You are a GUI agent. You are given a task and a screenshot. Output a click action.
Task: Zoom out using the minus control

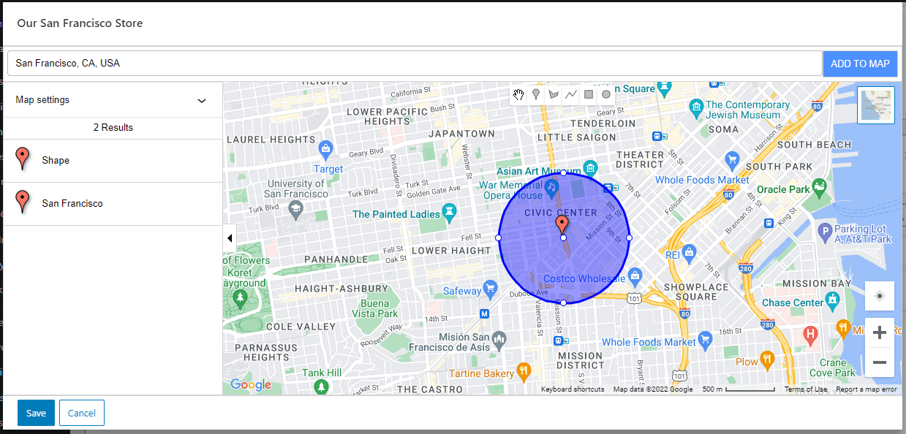879,362
